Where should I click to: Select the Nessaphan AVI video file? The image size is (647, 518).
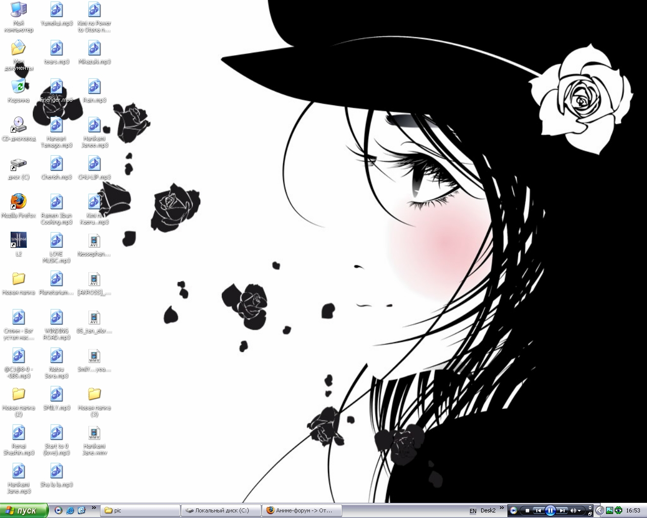(95, 244)
